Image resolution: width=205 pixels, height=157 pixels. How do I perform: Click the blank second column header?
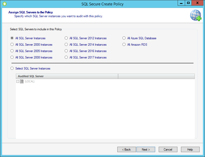tap(156, 76)
